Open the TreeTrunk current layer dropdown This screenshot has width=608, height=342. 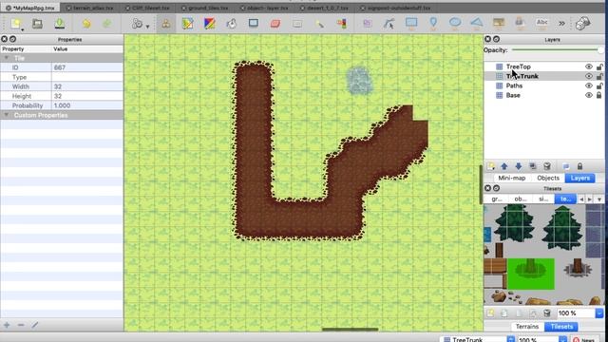(x=511, y=340)
